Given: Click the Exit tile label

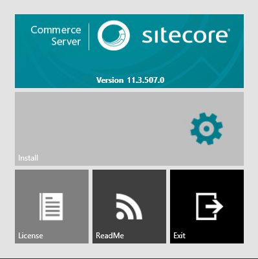Looking at the screenshot, I should 180,236.
